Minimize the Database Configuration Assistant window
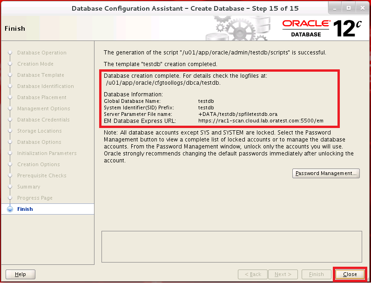 [x=334, y=8]
